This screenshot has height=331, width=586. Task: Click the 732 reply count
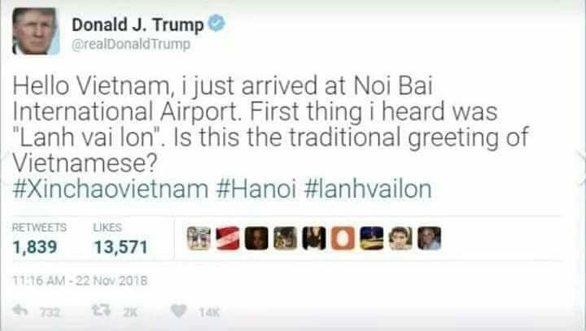[50, 312]
